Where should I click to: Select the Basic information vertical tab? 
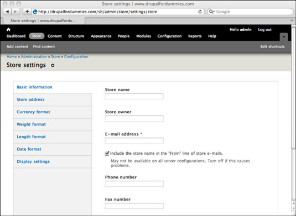[x=53, y=87]
